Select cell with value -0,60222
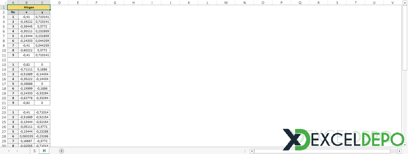 [26, 50]
